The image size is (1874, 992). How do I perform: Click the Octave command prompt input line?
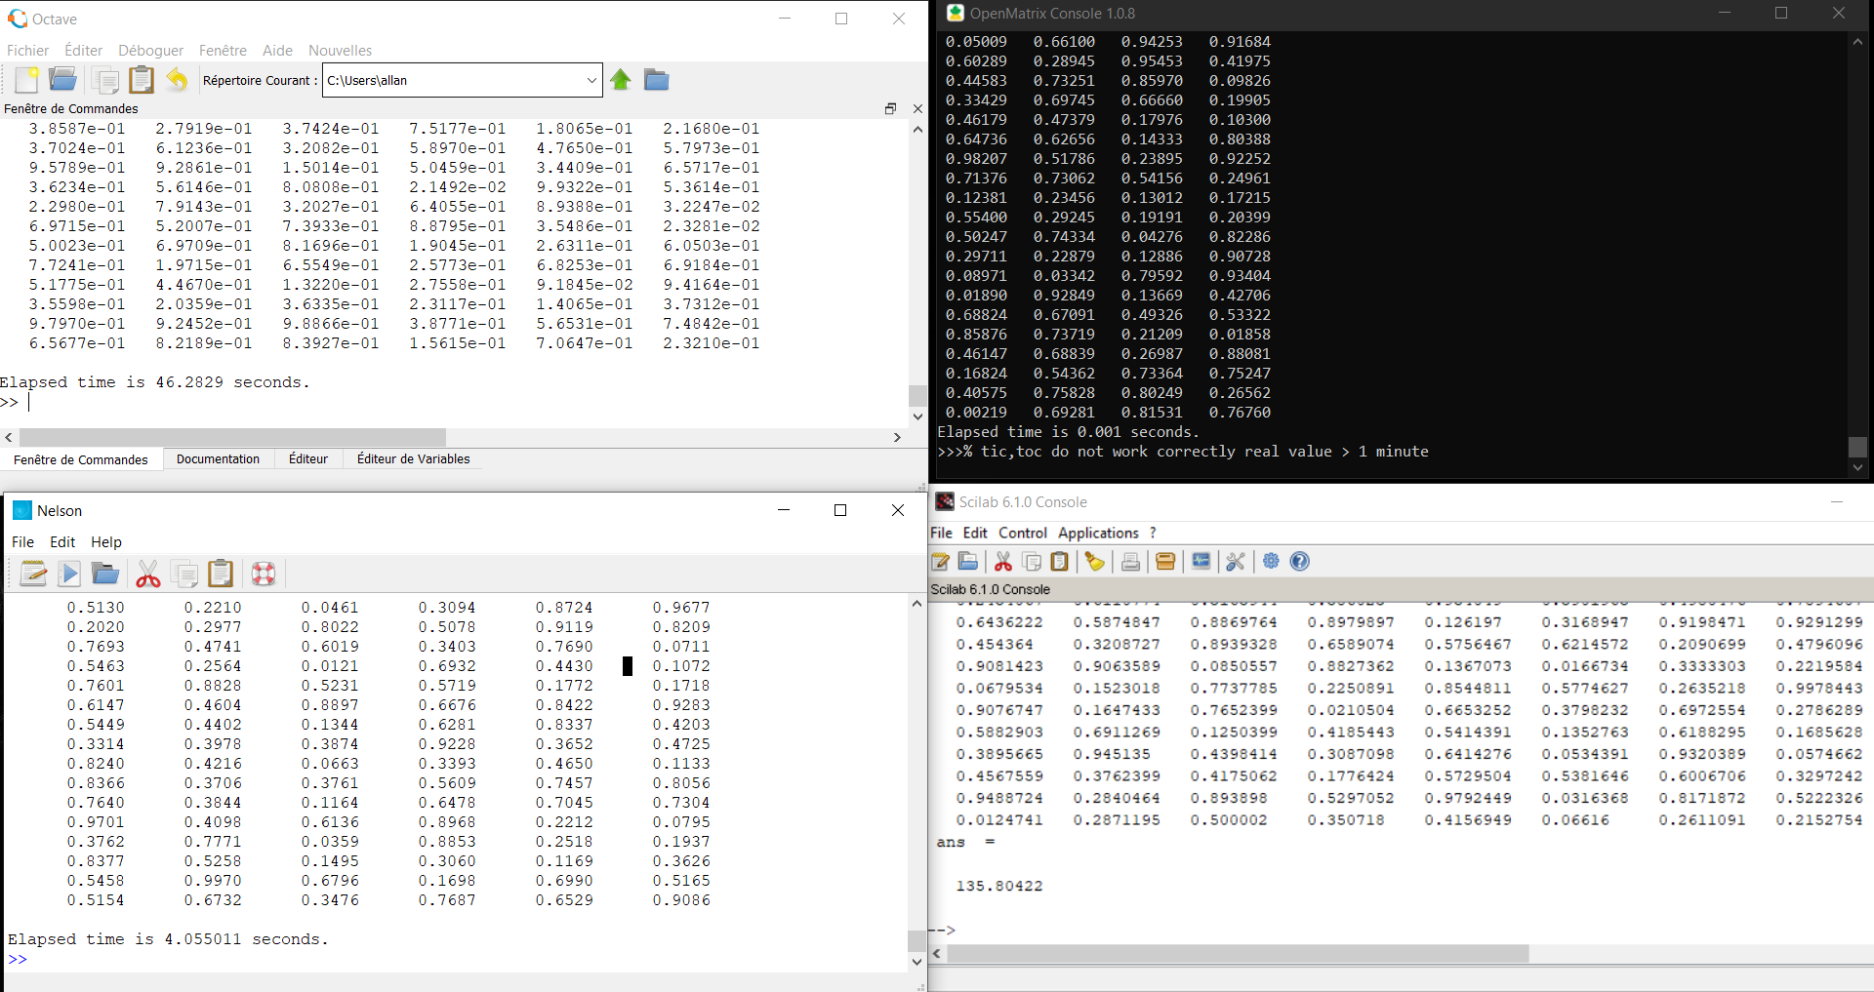pyautogui.click(x=454, y=402)
